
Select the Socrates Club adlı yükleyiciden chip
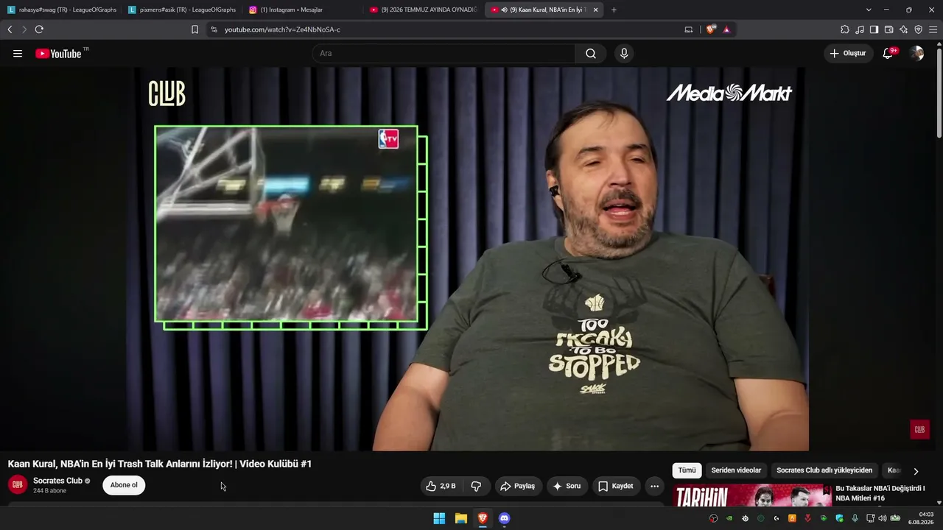pyautogui.click(x=824, y=470)
